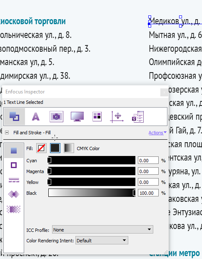Open the Prepress monitor icon
The width and height of the screenshot is (202, 259).
click(x=77, y=116)
